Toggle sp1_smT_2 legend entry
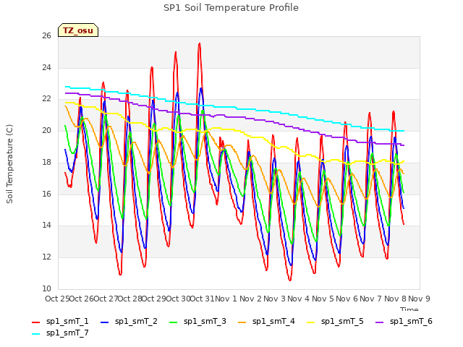The height and width of the screenshot is (347, 463). [x=129, y=321]
